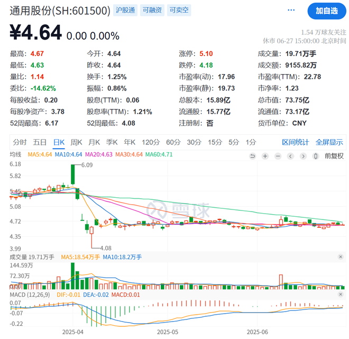
Task: Click the DIF:-0.01 value
Action: [x=68, y=295]
